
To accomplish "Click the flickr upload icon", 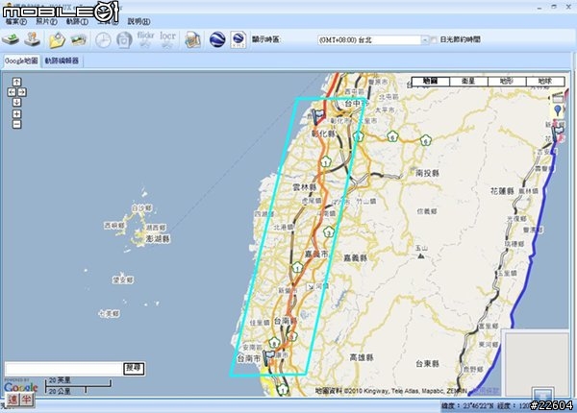I will (x=146, y=39).
